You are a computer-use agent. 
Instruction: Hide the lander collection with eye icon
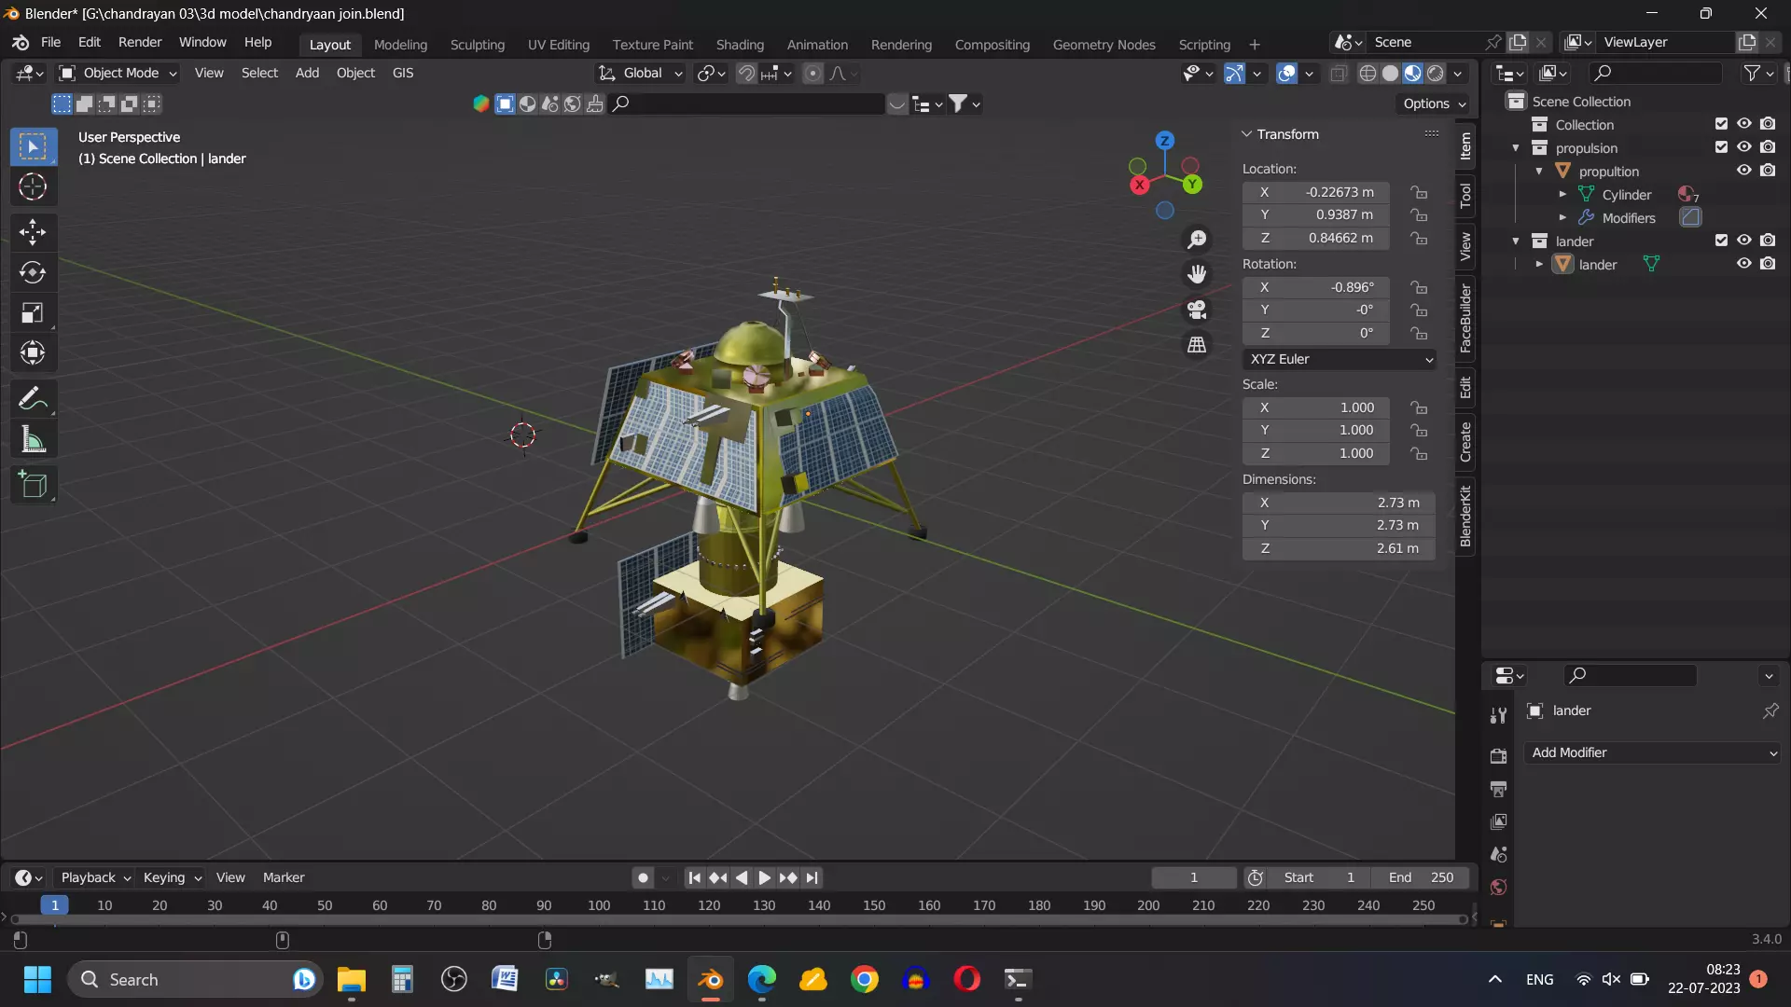click(x=1743, y=241)
